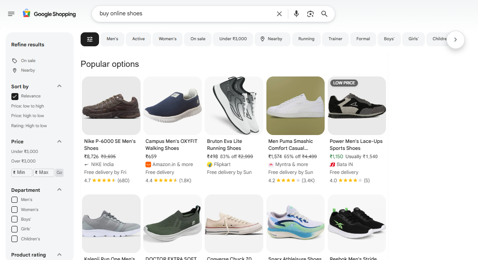Sort by Price: high to low

(28, 116)
